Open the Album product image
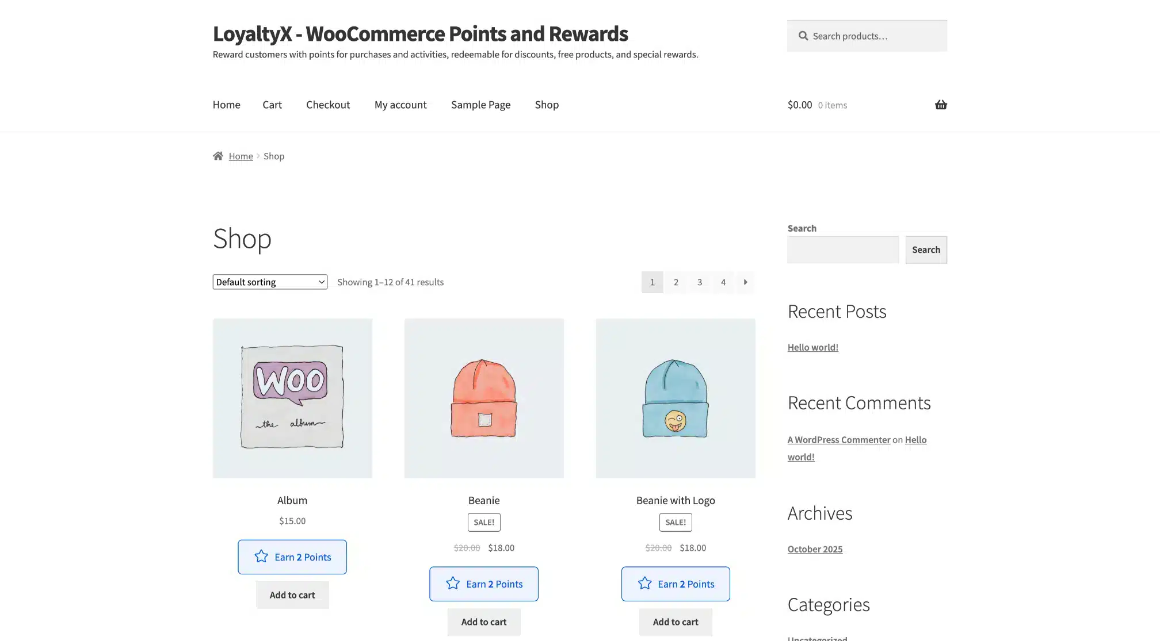 pyautogui.click(x=292, y=398)
